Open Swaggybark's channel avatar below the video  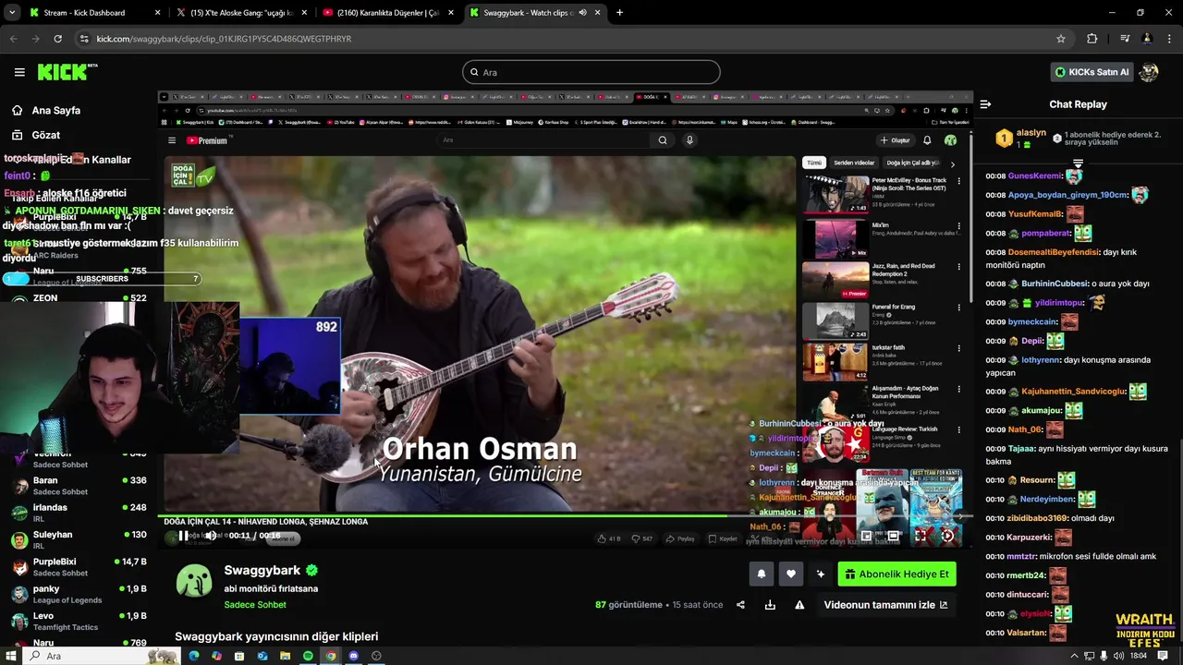point(194,581)
